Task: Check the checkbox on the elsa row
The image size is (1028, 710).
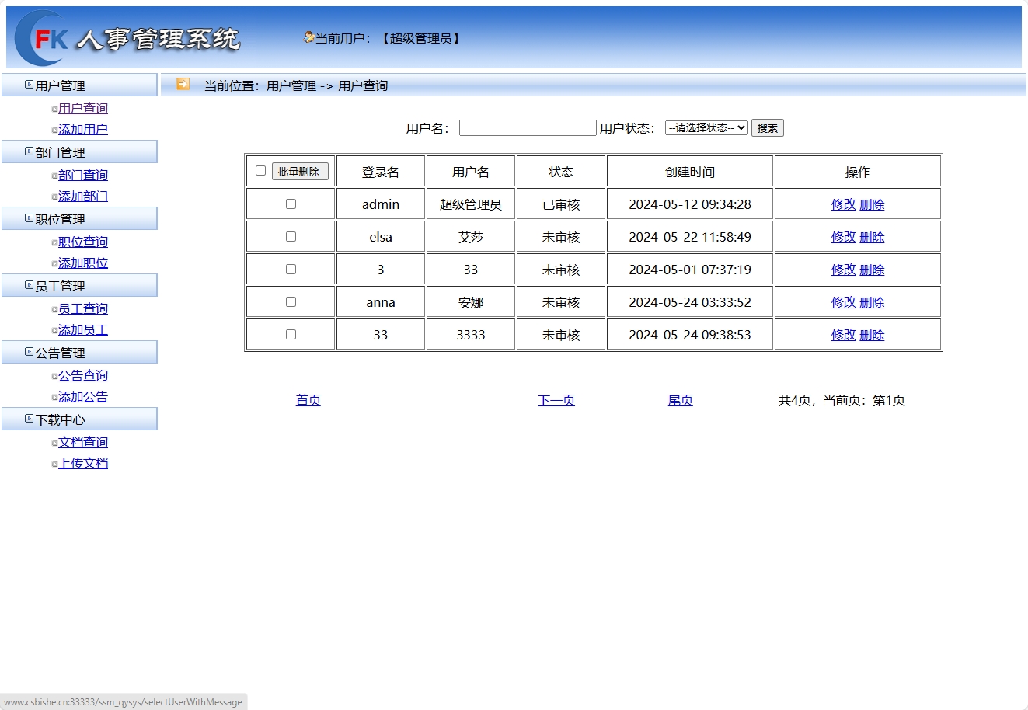Action: coord(290,236)
